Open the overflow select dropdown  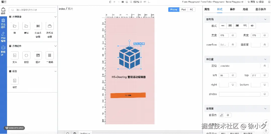(224, 44)
